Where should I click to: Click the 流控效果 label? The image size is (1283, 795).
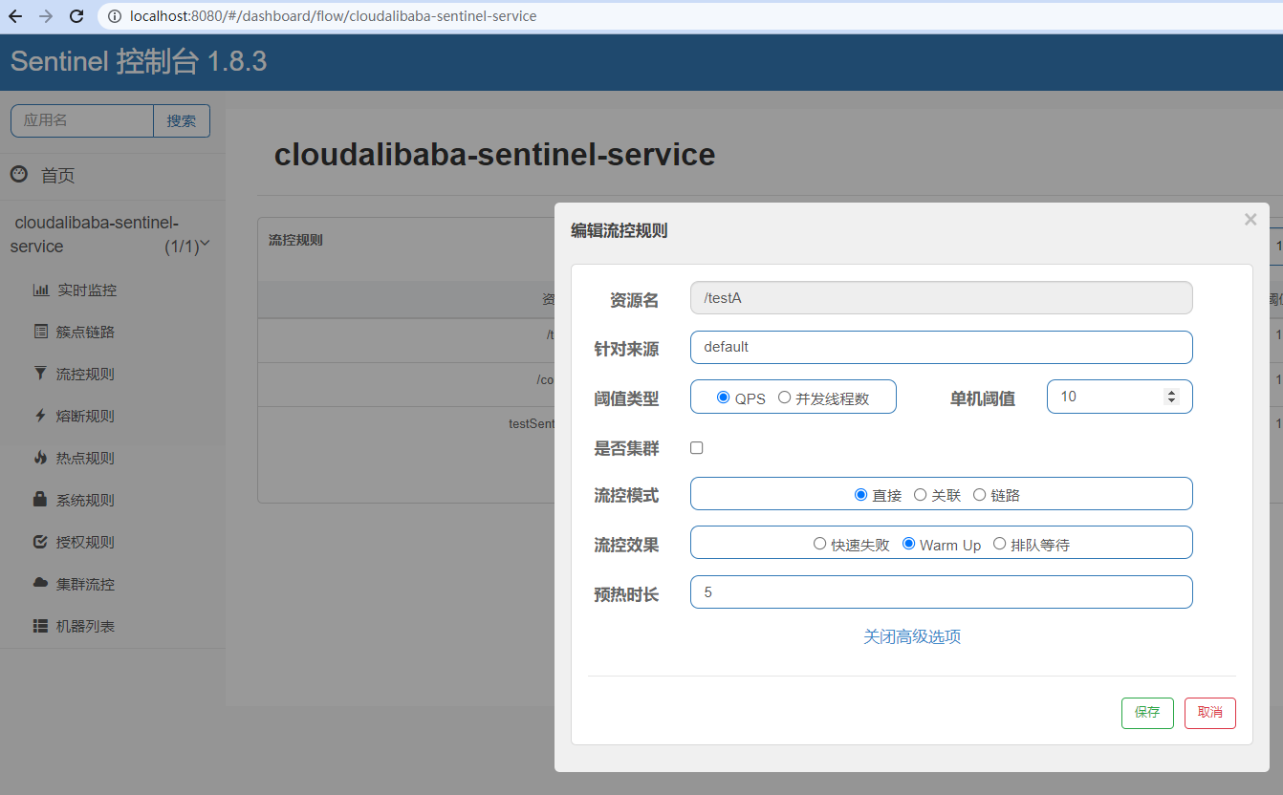click(x=626, y=547)
